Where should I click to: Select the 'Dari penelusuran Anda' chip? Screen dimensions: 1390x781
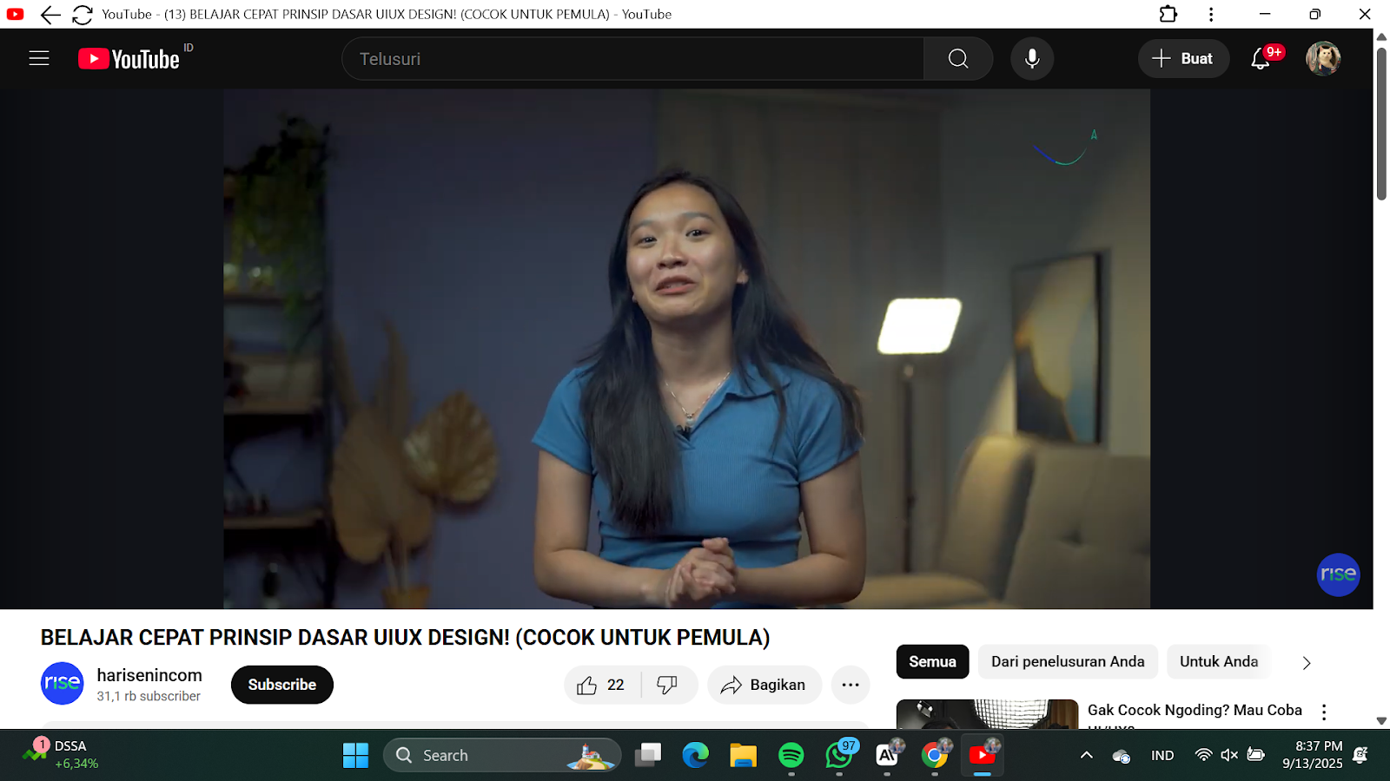[1068, 661]
